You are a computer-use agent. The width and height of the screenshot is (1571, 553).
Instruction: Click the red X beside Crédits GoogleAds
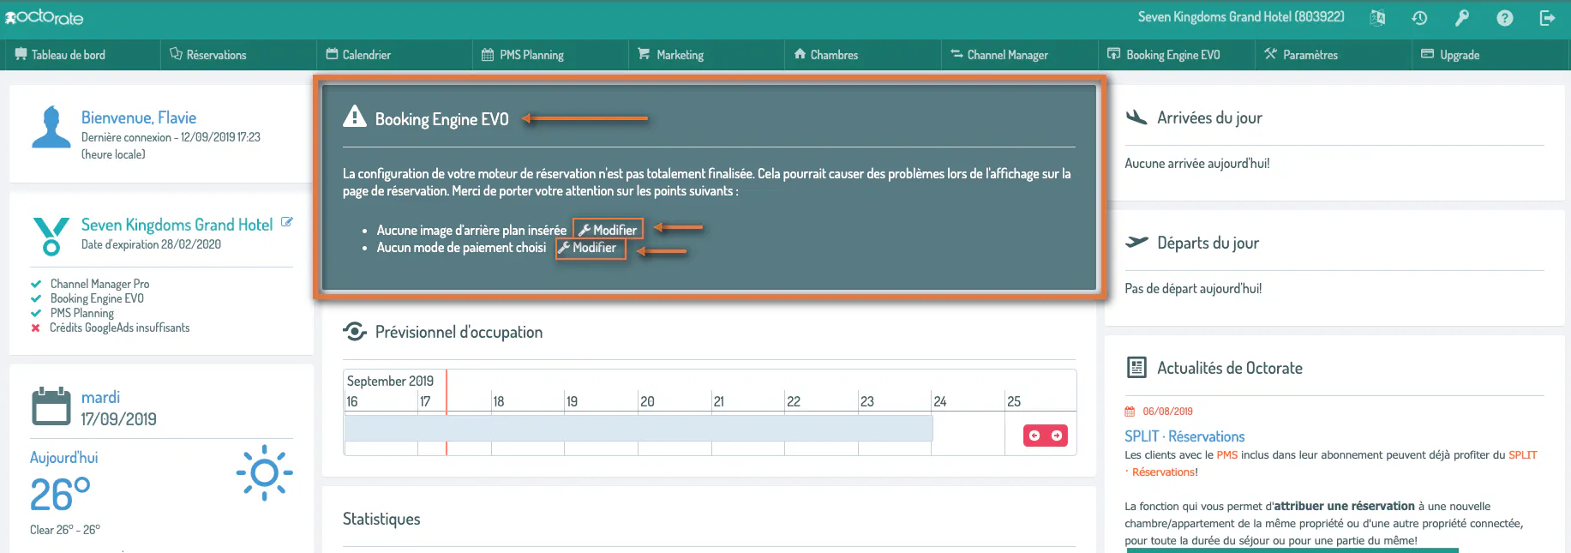click(35, 328)
